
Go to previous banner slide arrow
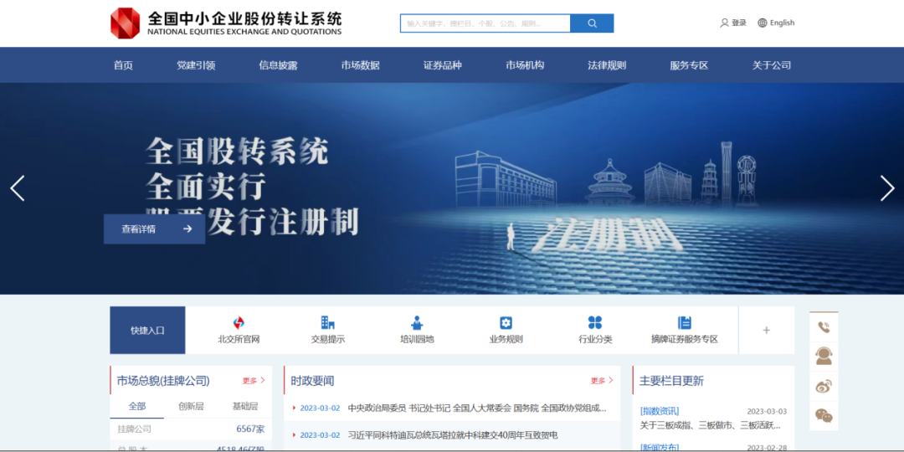18,188
